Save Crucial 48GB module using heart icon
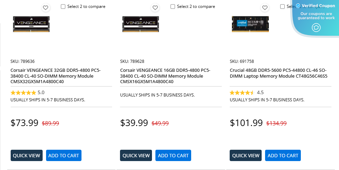The image size is (339, 170). click(x=265, y=8)
